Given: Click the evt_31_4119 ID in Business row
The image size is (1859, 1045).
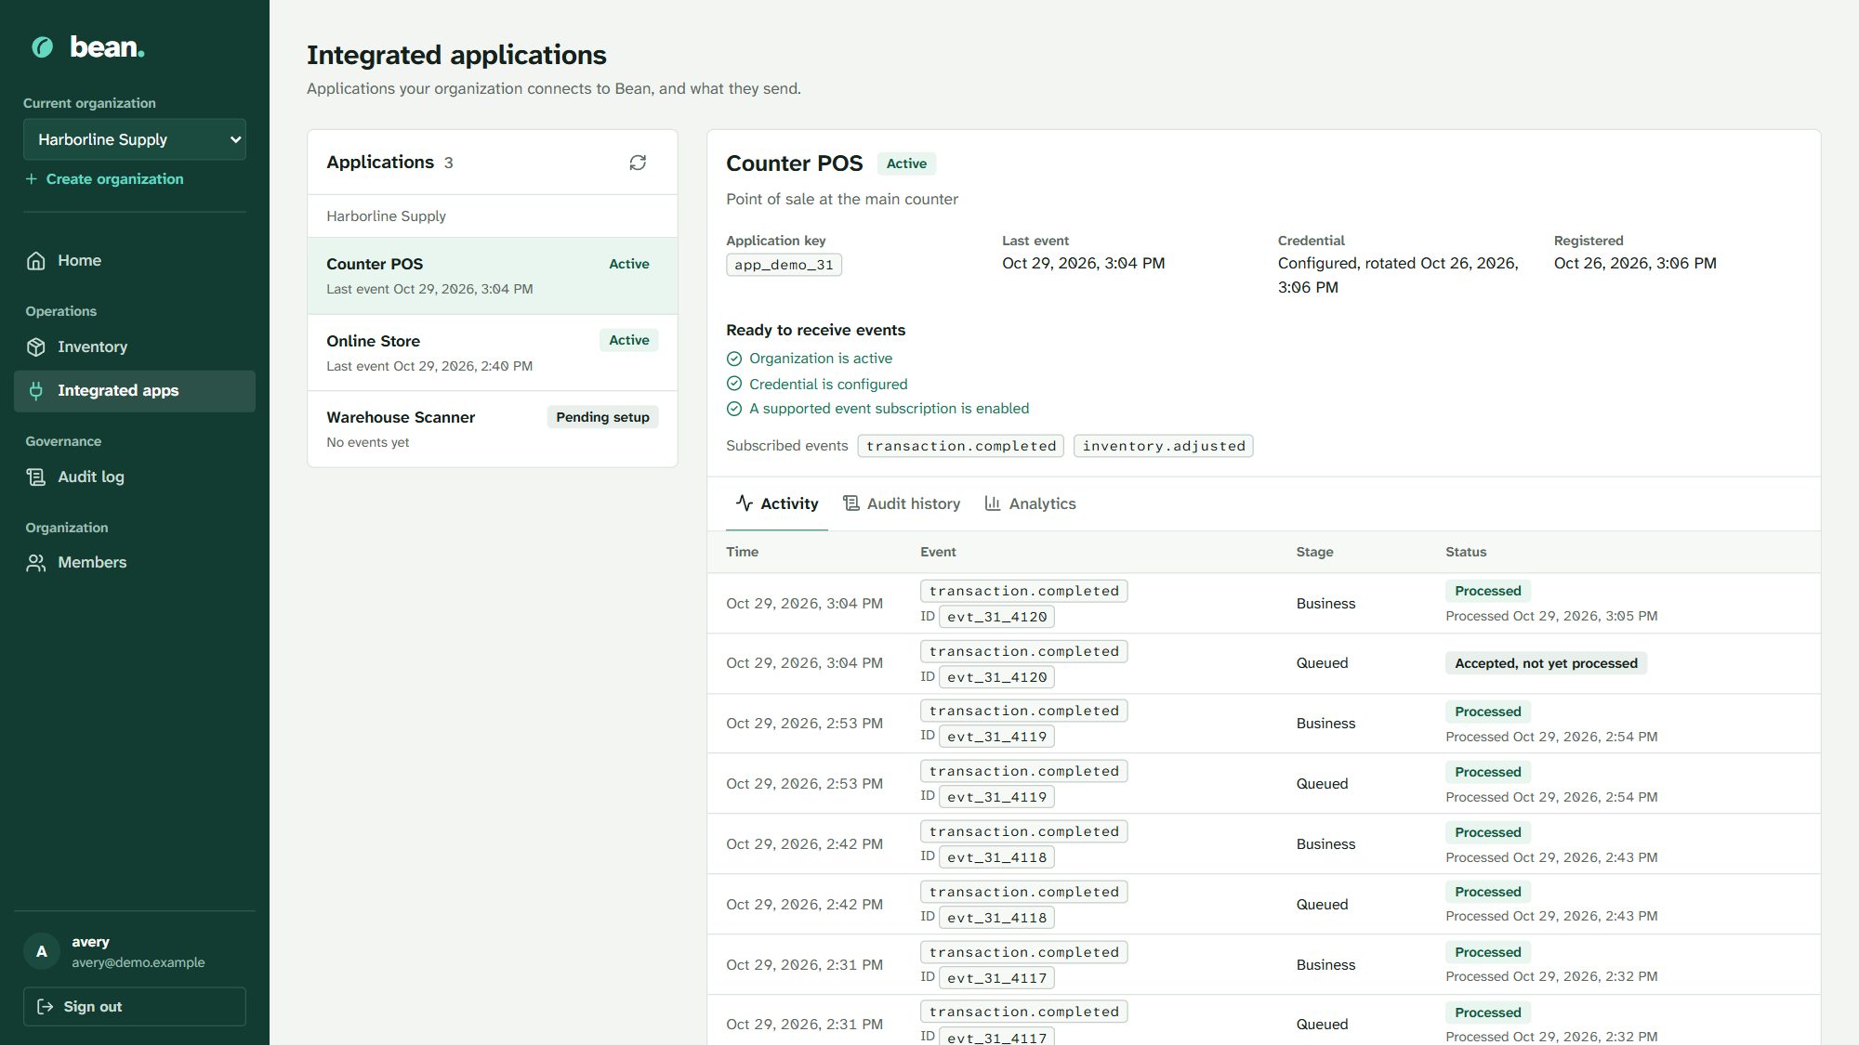Looking at the screenshot, I should point(996,737).
